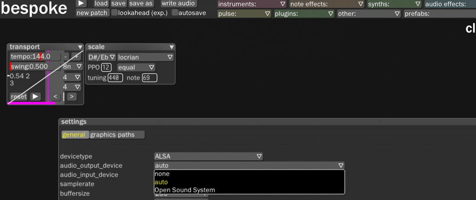Nudge transport backward with the < button
The height and width of the screenshot is (200, 476).
[x=55, y=97]
